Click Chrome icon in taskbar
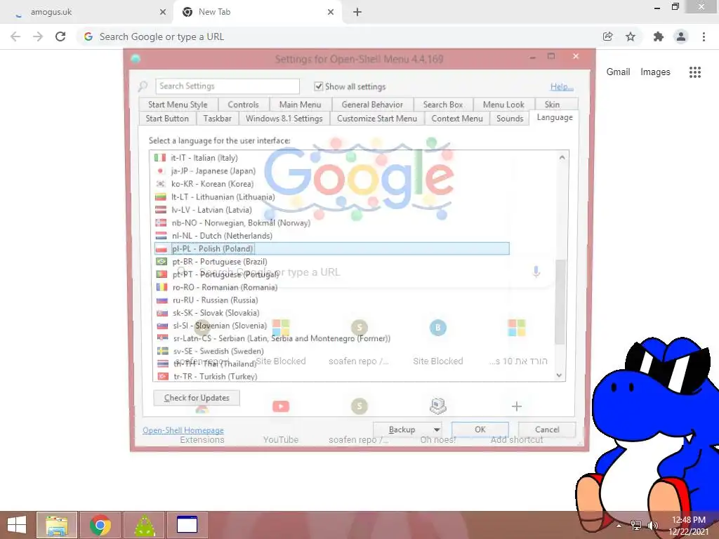The width and height of the screenshot is (719, 539). point(100,525)
